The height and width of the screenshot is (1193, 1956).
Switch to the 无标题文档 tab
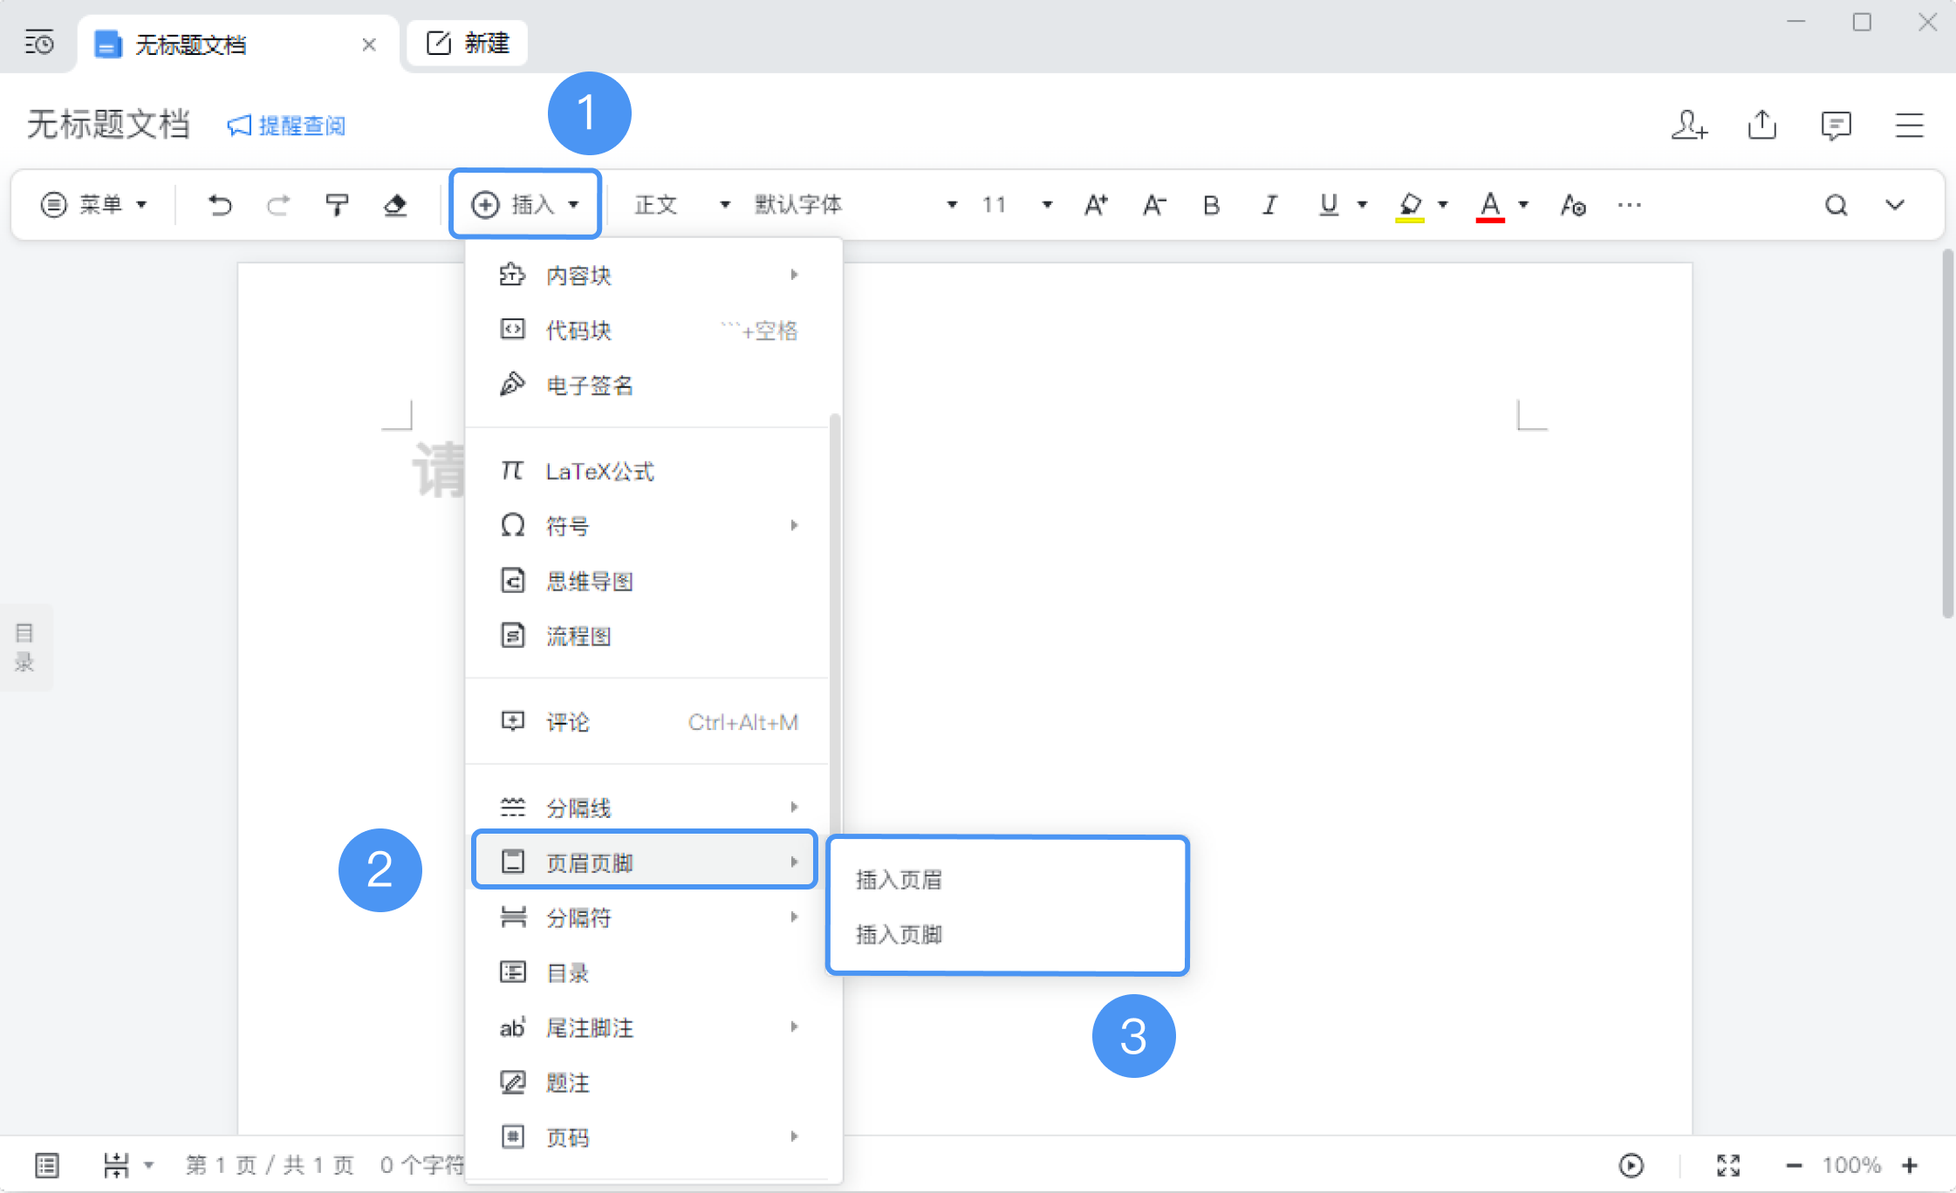237,44
